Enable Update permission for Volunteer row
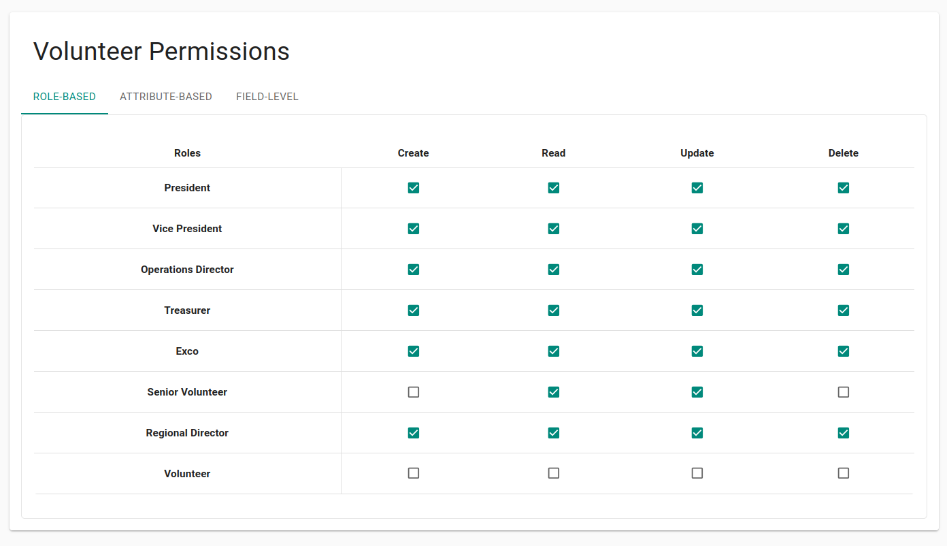This screenshot has height=546, width=947. tap(697, 473)
